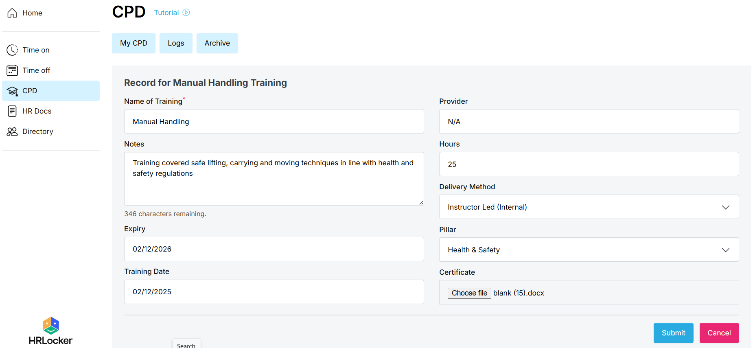Image resolution: width=755 pixels, height=348 pixels.
Task: Click the Provider label
Action: pyautogui.click(x=453, y=101)
